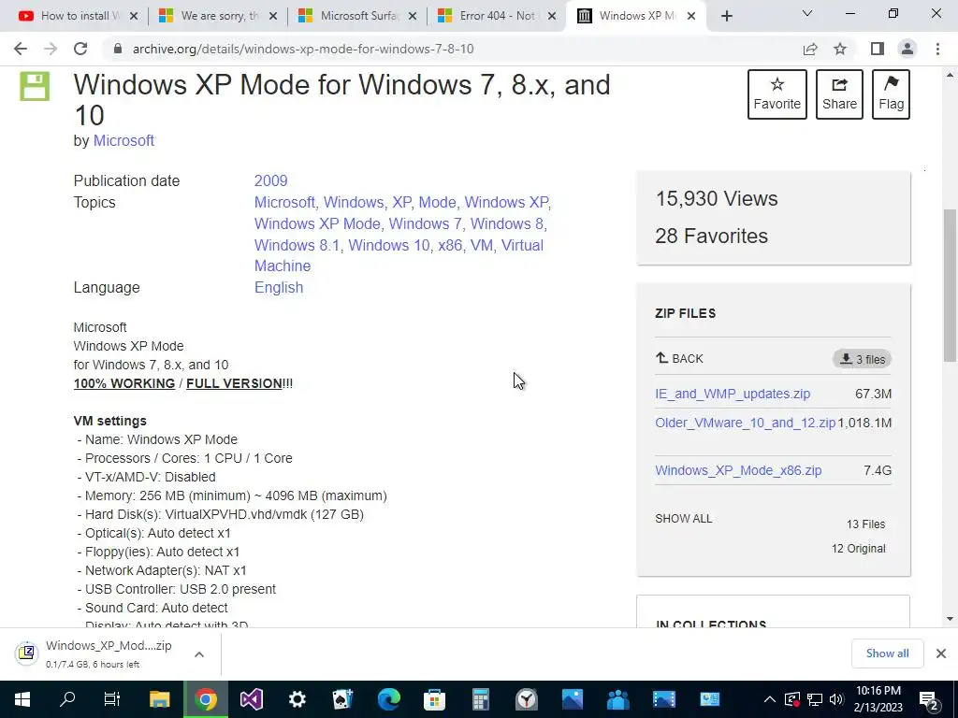Click Show all downloads
This screenshot has height=718, width=958.
887,653
